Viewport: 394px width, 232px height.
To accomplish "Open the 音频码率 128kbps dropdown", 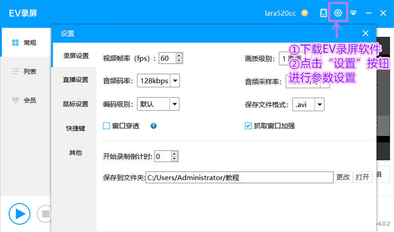I will pyautogui.click(x=175, y=81).
